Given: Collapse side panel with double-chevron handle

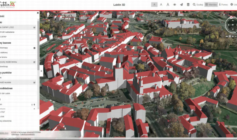Looking at the screenshot, I should click(41, 71).
